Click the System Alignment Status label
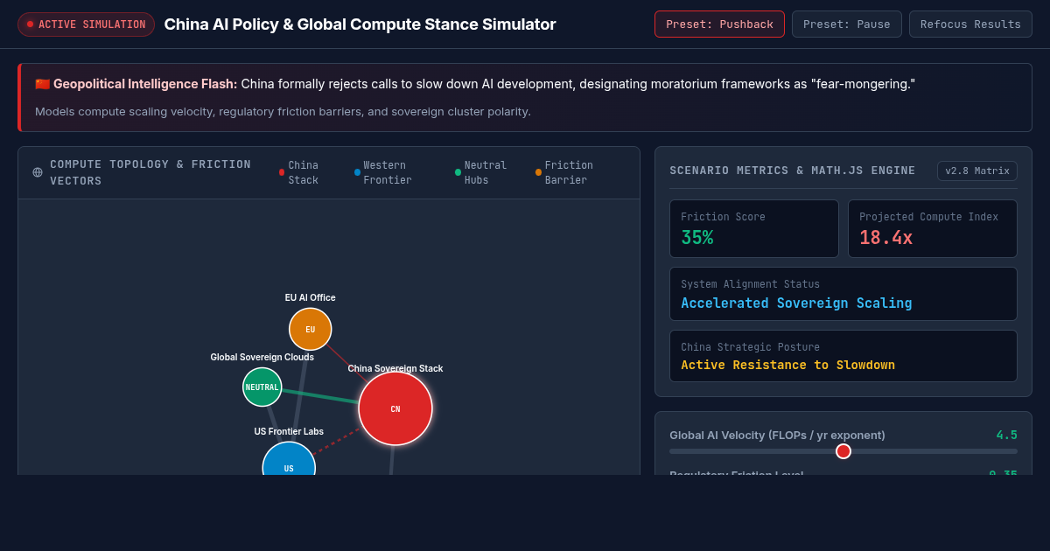This screenshot has width=1050, height=551. click(x=751, y=284)
